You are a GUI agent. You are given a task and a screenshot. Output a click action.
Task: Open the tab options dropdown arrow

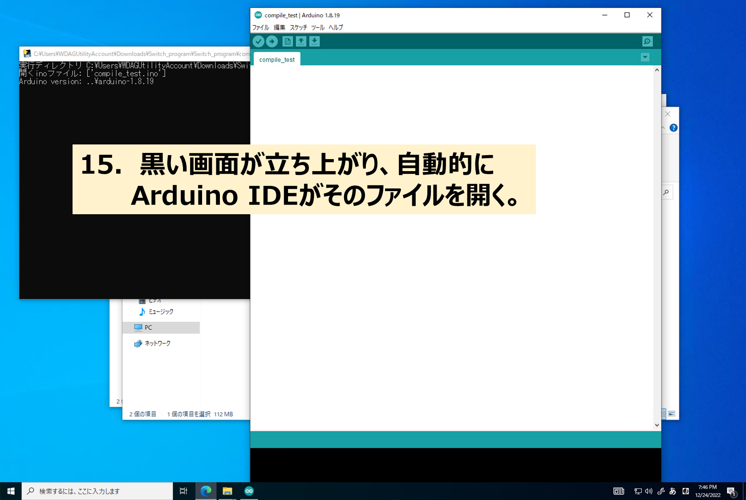click(x=645, y=57)
